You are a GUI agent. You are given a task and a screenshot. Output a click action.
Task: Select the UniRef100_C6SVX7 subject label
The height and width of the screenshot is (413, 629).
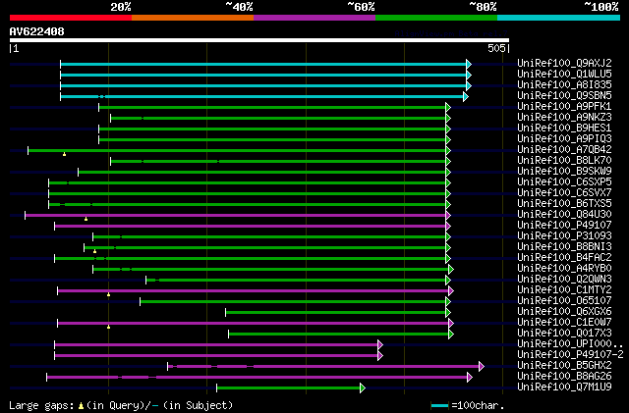(564, 193)
